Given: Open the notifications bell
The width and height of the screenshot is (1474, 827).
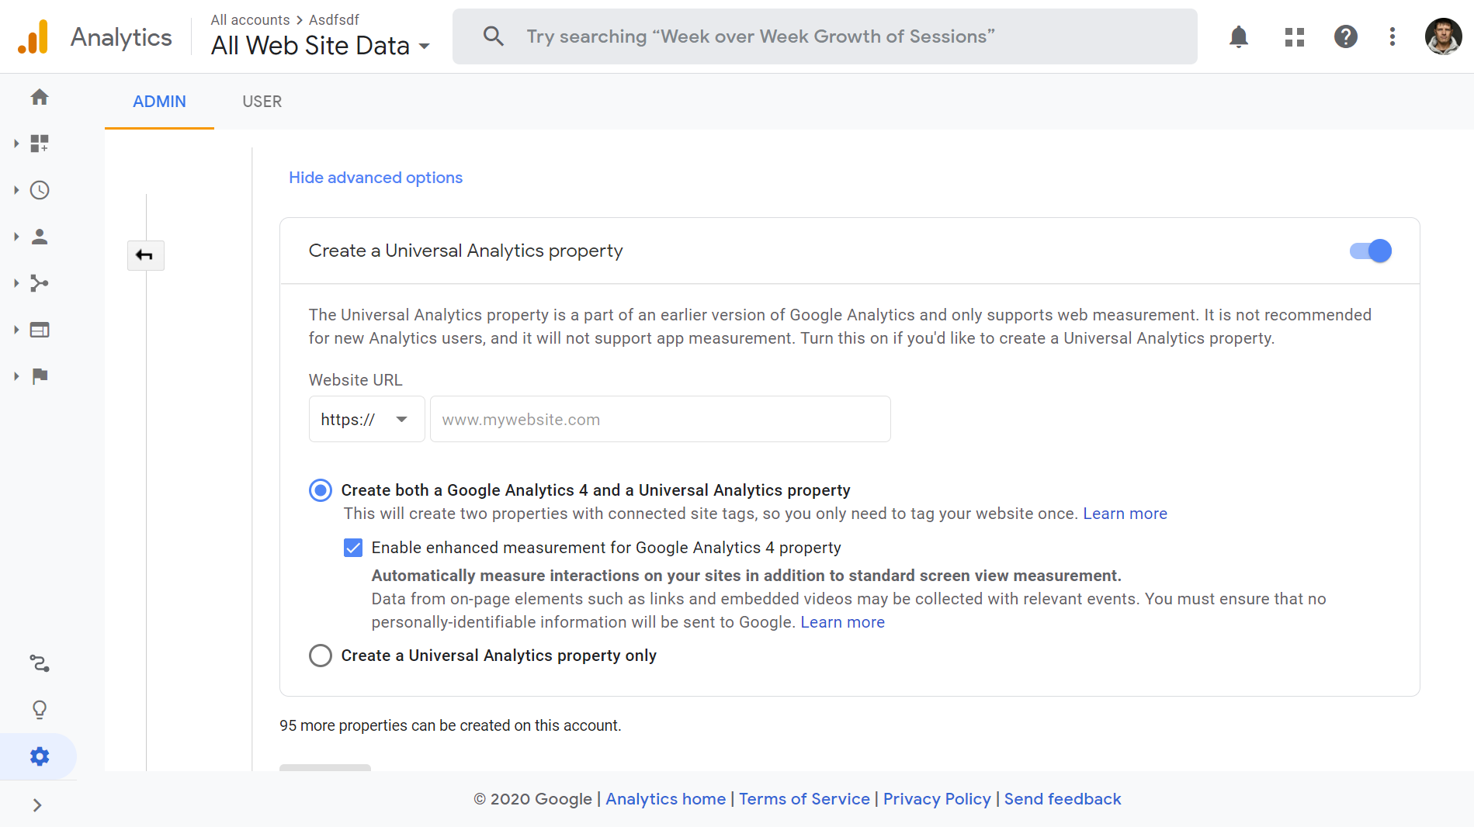Looking at the screenshot, I should click(1239, 36).
